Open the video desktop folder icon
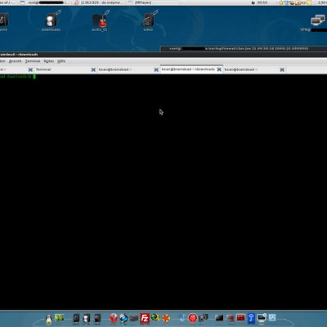This screenshot has width=327, height=327. [149, 21]
